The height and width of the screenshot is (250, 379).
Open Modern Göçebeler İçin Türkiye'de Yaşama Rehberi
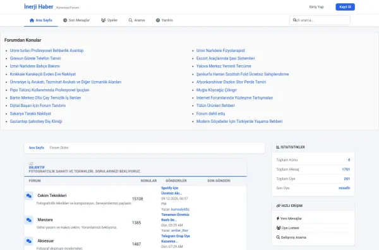239,122
